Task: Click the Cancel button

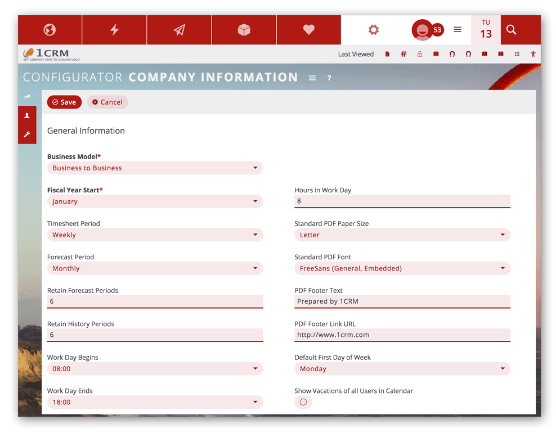Action: [x=107, y=102]
